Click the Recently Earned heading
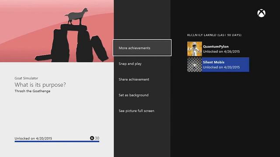This screenshot has height=157, width=280. tap(214, 35)
